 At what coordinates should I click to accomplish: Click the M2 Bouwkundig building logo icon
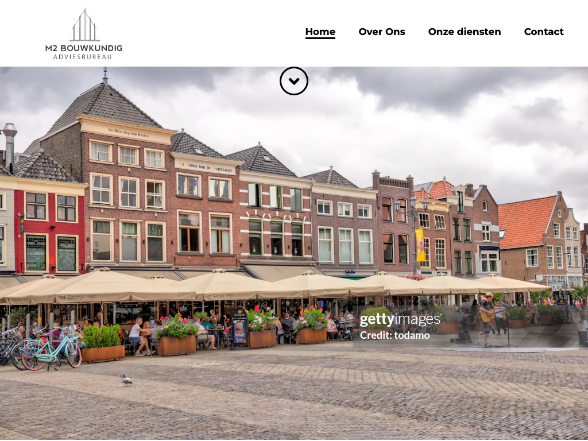click(x=84, y=25)
